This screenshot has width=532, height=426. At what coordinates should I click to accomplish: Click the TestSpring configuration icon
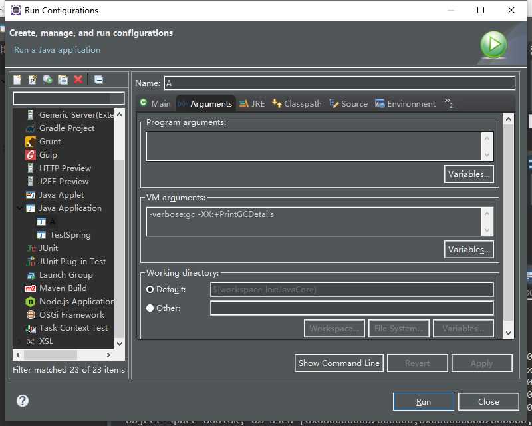coord(41,235)
